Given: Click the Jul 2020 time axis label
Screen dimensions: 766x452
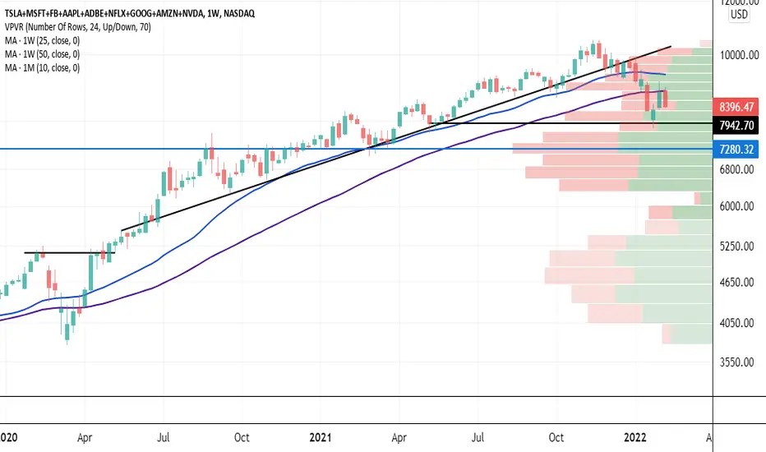Looking at the screenshot, I should (164, 437).
